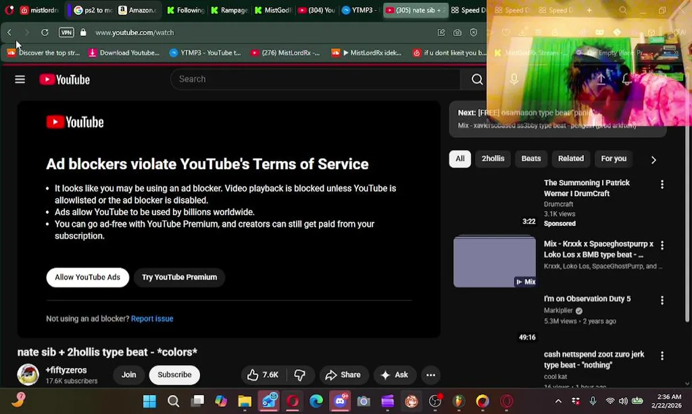This screenshot has width=692, height=414.
Task: Open (276) MistLordRx bookmark
Action: [285, 53]
